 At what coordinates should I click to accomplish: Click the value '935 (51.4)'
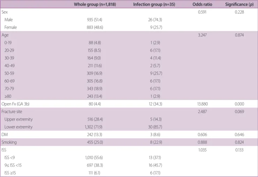tap(95, 20)
